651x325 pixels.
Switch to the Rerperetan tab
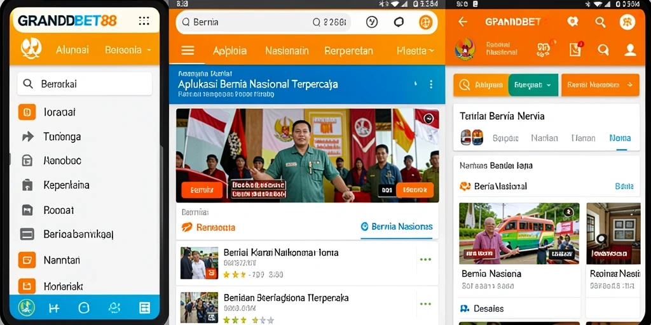click(348, 51)
